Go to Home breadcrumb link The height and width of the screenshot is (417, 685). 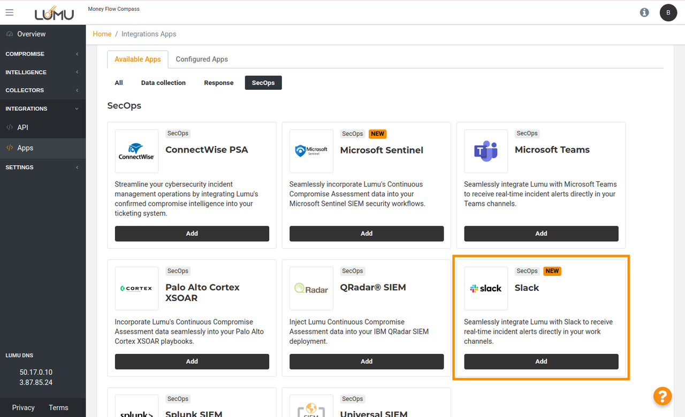click(102, 34)
